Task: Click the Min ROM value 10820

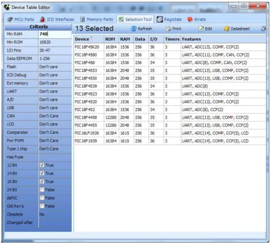Action: [45, 42]
